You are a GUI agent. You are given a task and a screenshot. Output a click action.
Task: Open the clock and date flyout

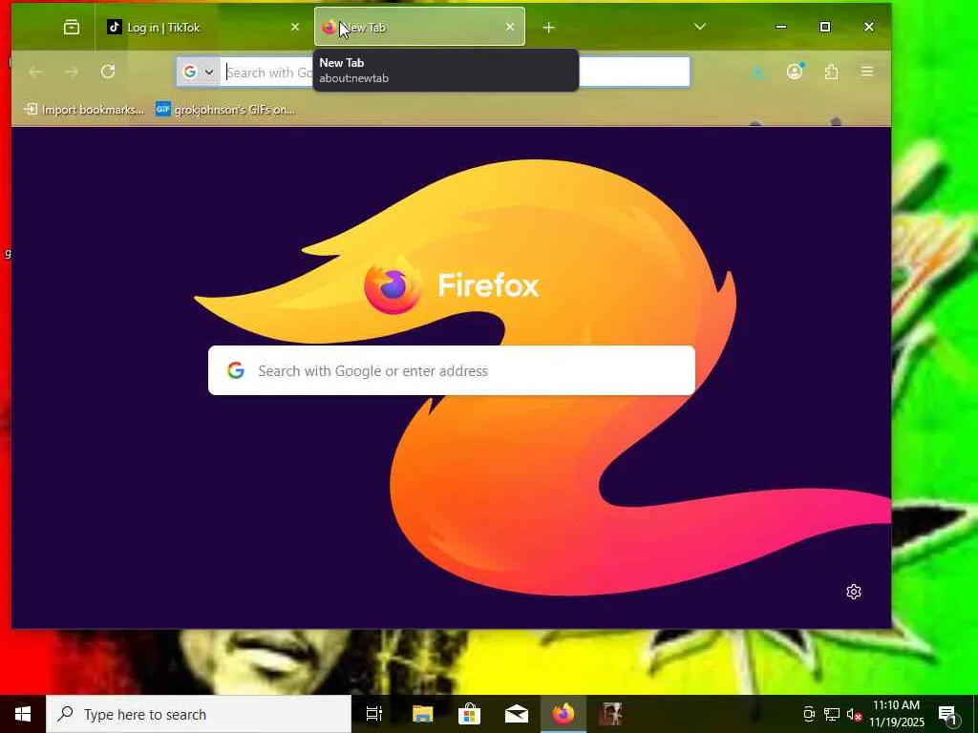tap(896, 714)
